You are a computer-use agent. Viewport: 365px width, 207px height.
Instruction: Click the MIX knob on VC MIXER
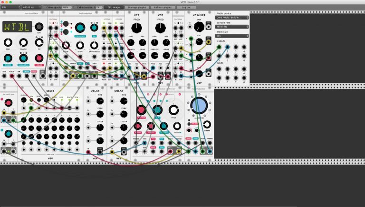click(x=199, y=27)
